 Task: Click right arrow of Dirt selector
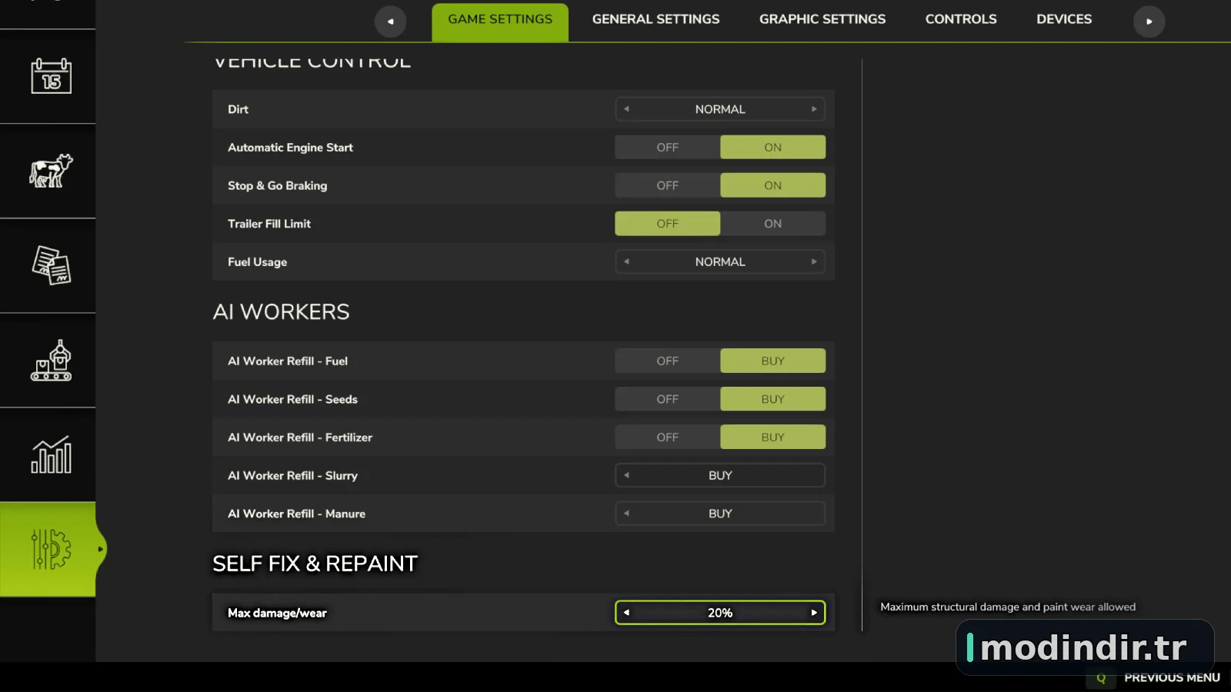[x=813, y=109]
